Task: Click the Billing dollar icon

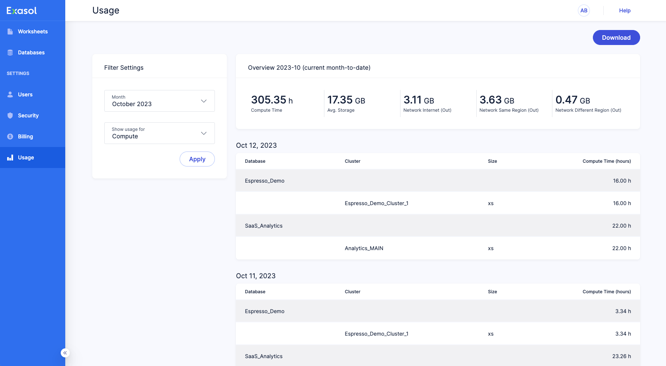Action: [x=10, y=136]
